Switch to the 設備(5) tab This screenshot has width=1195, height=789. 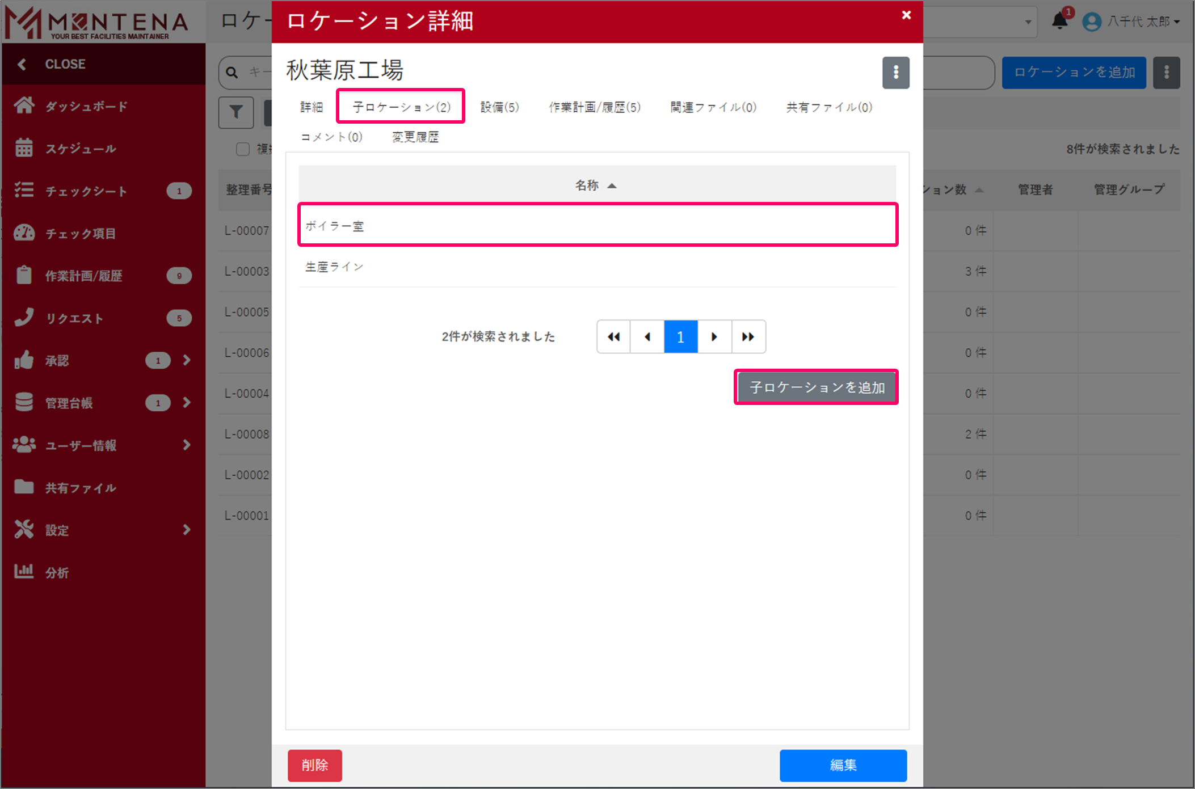coord(499,107)
